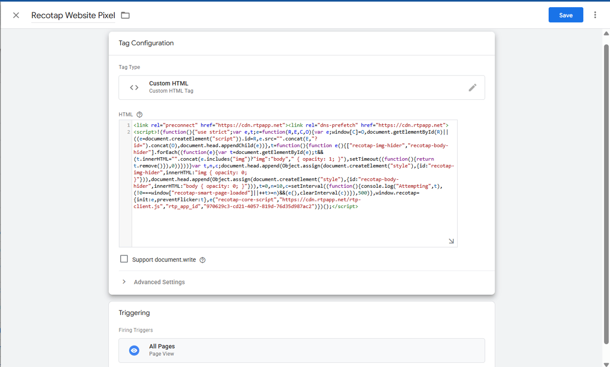Enable Support document.write checkbox
Screen dimensions: 610x367
coord(124,259)
